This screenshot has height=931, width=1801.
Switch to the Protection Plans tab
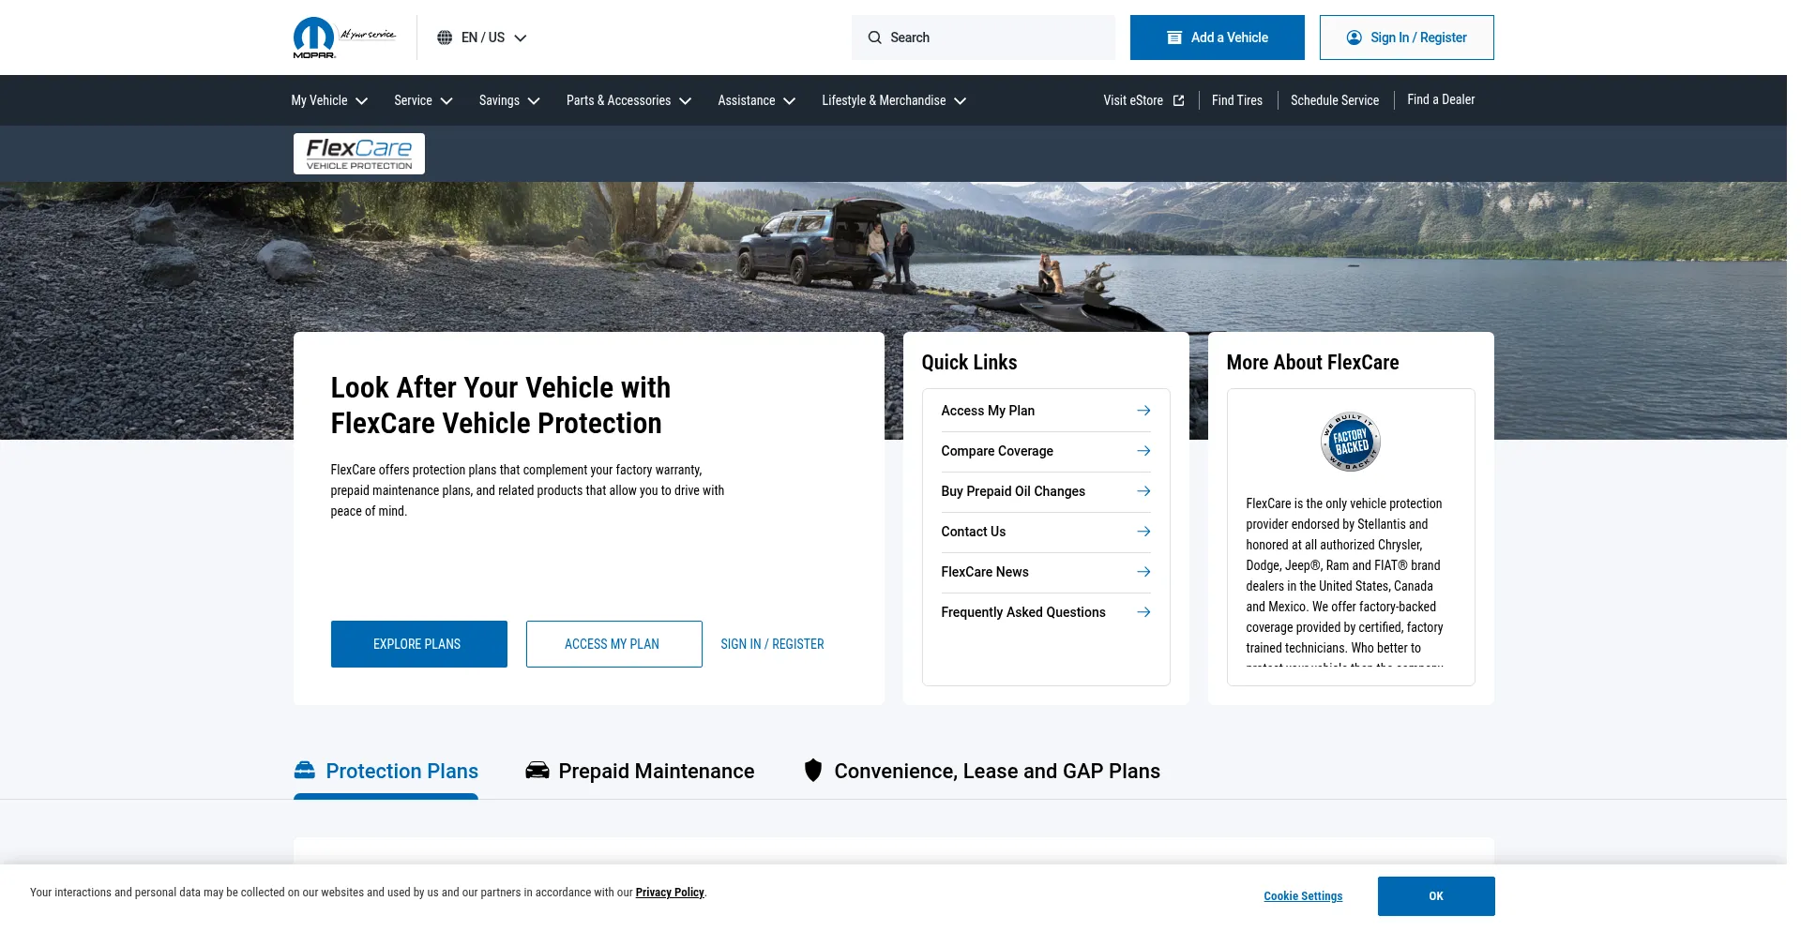tap(386, 771)
